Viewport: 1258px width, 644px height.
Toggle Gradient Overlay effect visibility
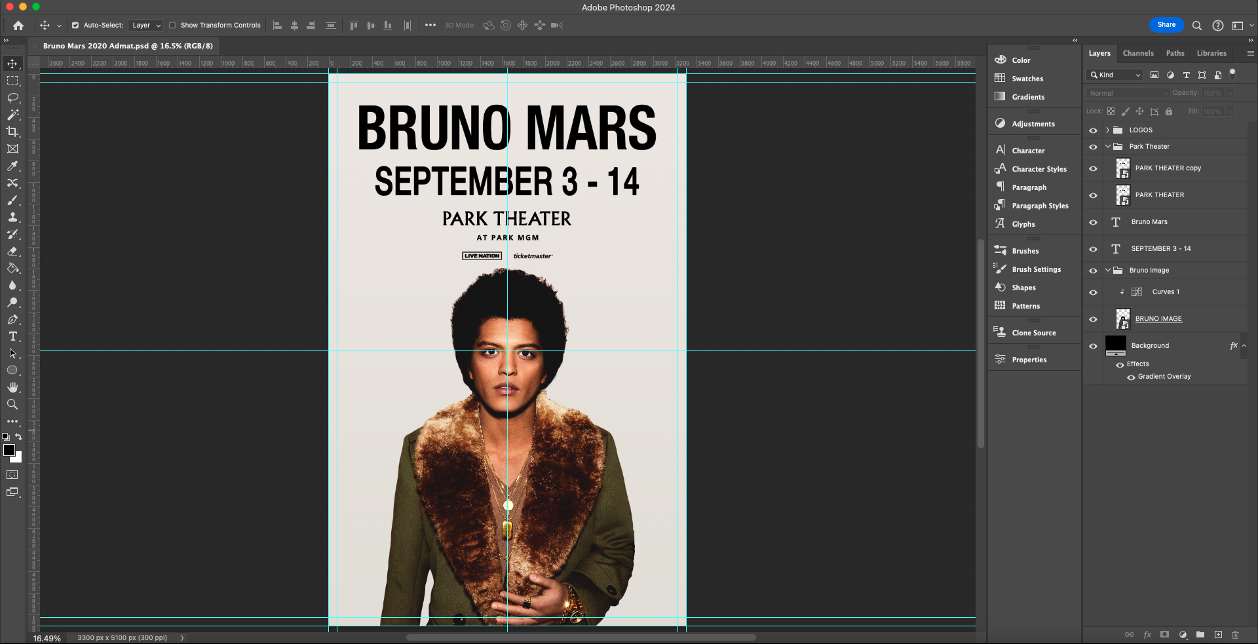coord(1131,377)
